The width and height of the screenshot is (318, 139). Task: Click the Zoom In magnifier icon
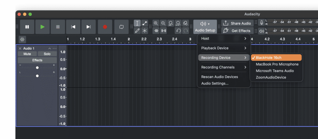tap(156, 23)
